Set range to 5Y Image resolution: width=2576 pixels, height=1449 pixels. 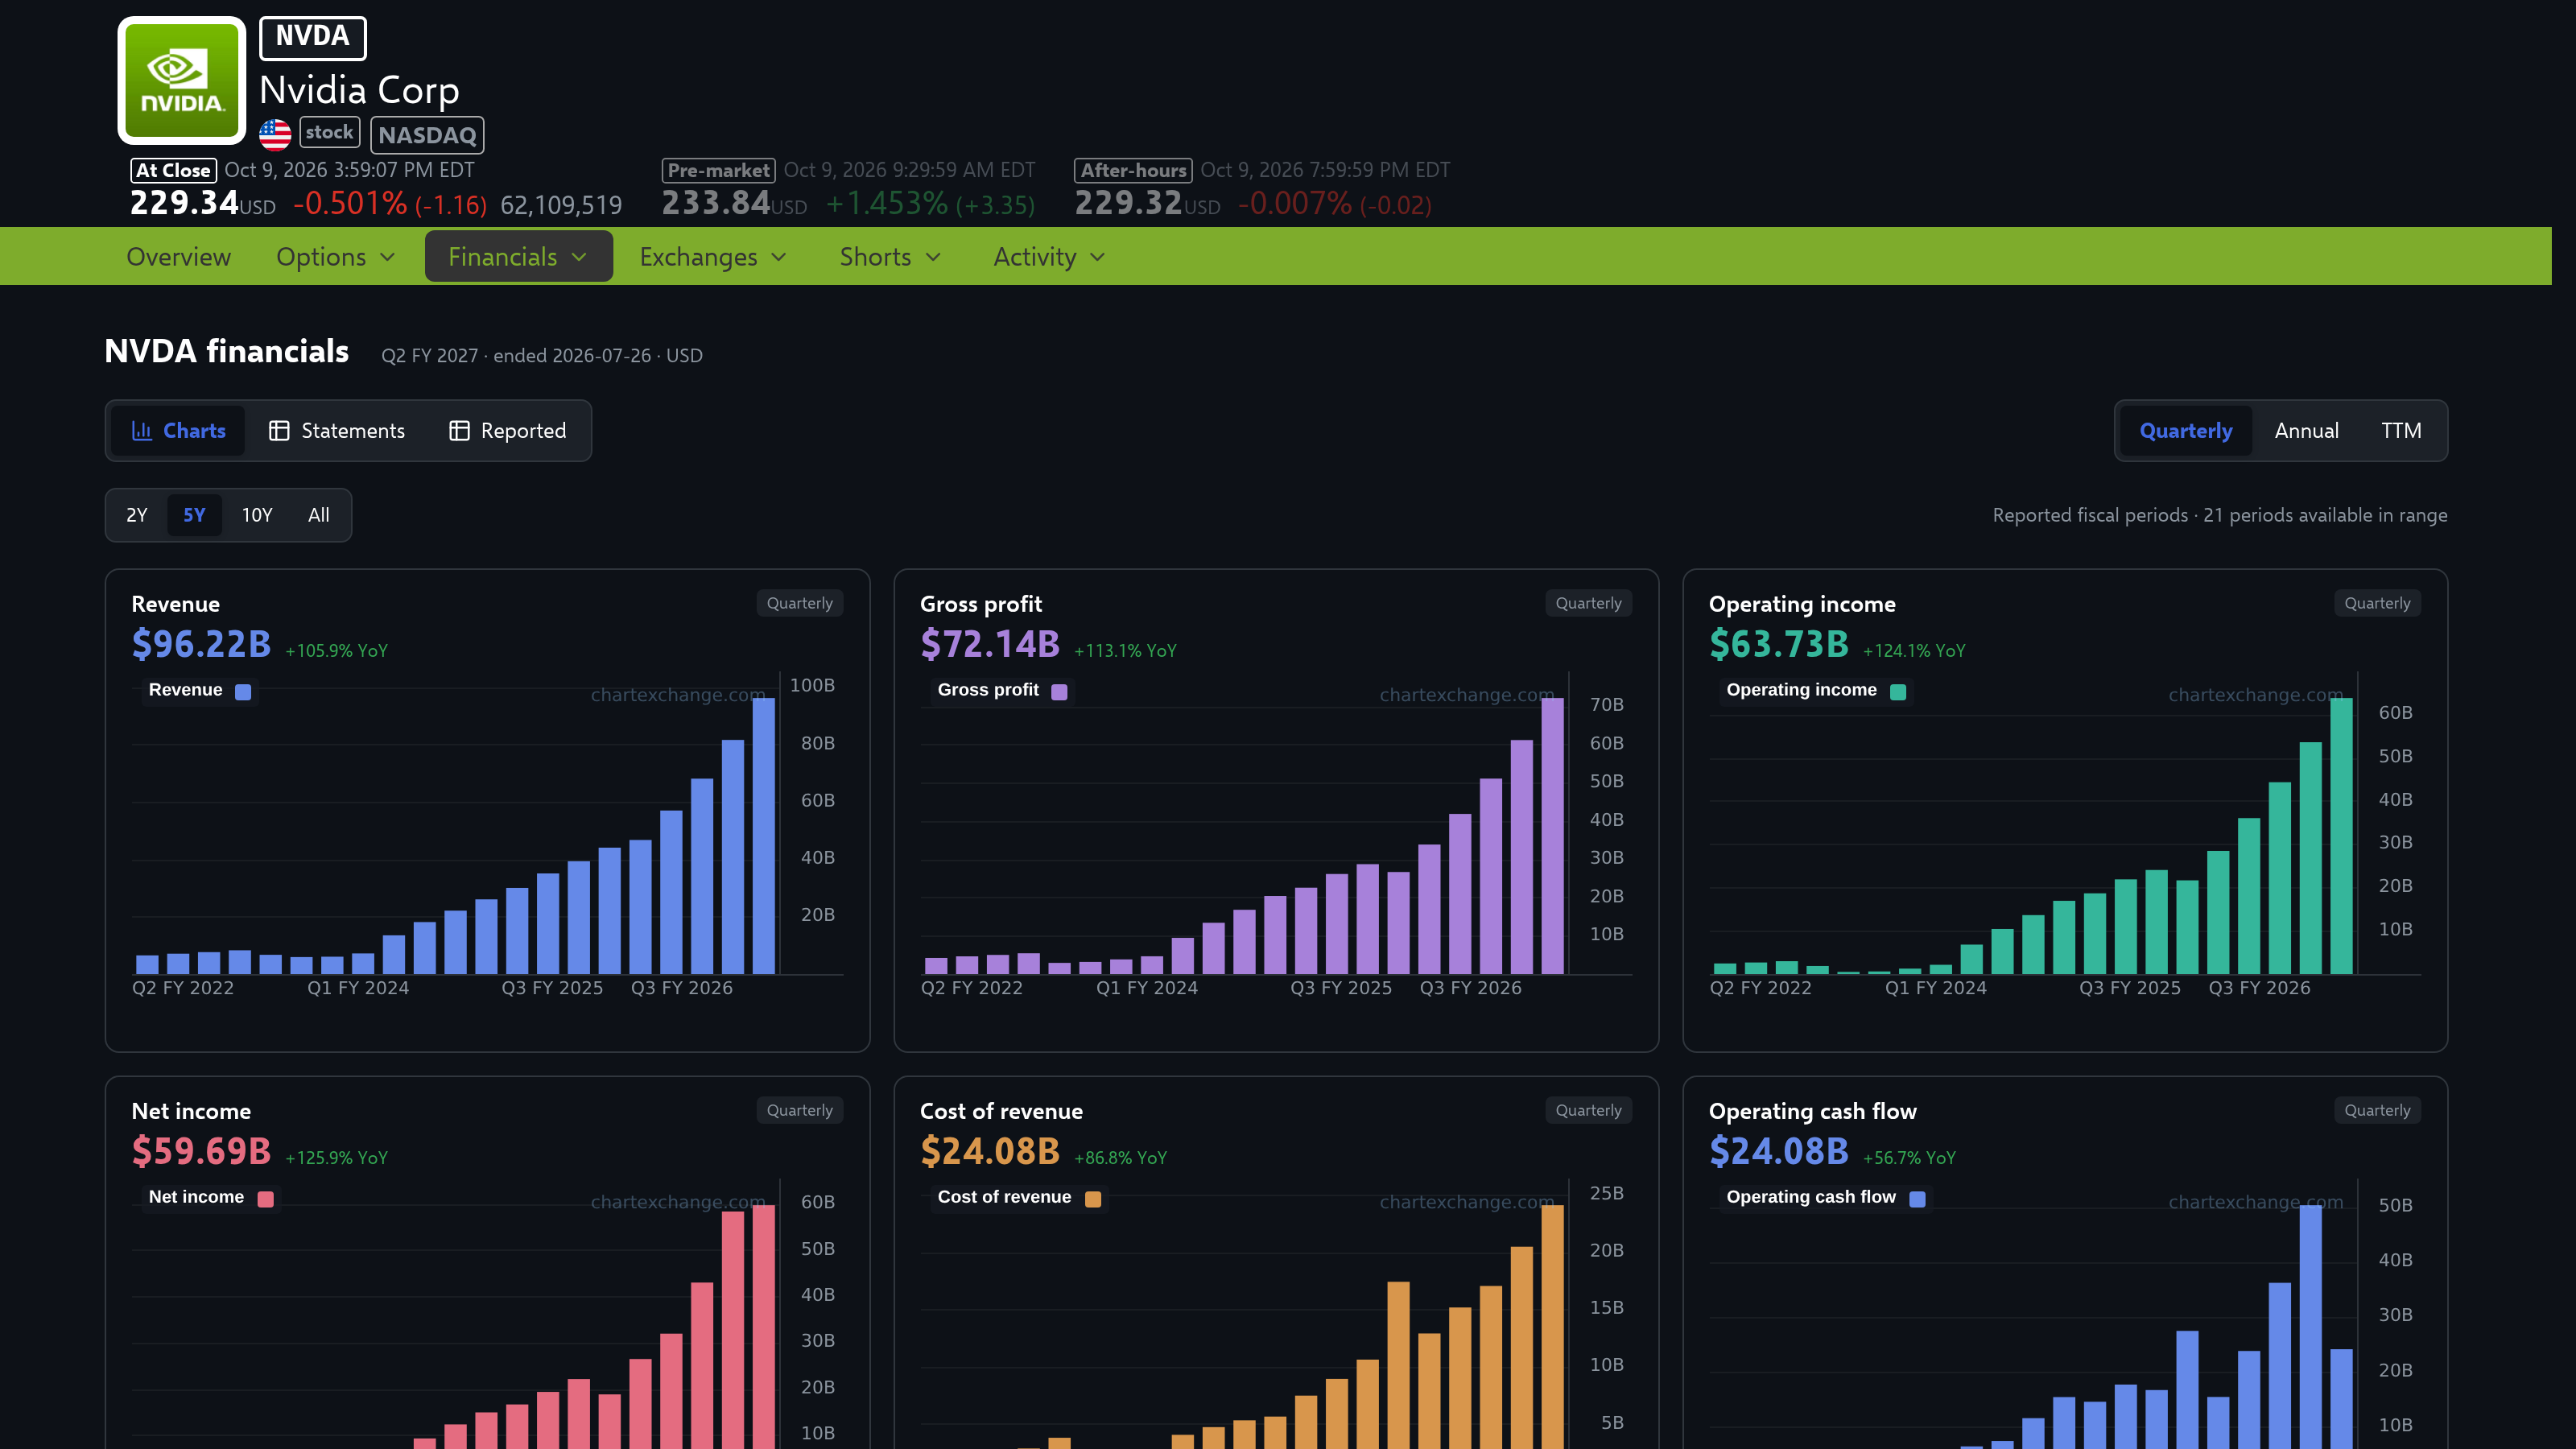(194, 515)
